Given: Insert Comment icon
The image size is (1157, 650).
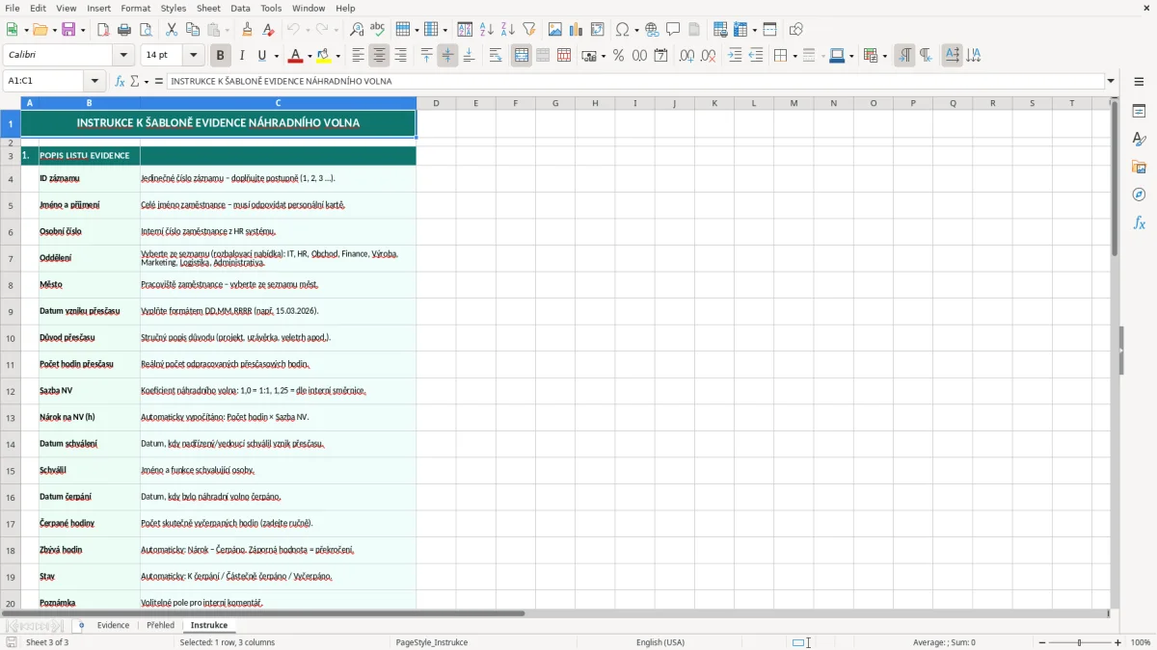Looking at the screenshot, I should click(x=673, y=29).
